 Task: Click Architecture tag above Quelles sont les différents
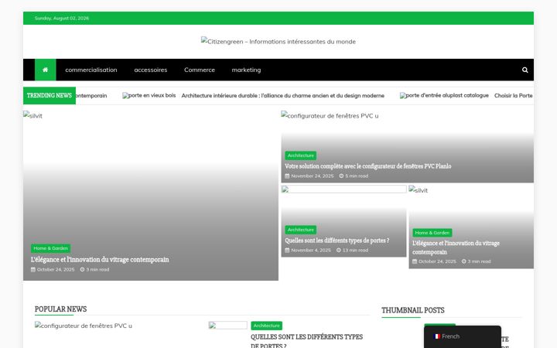click(300, 230)
